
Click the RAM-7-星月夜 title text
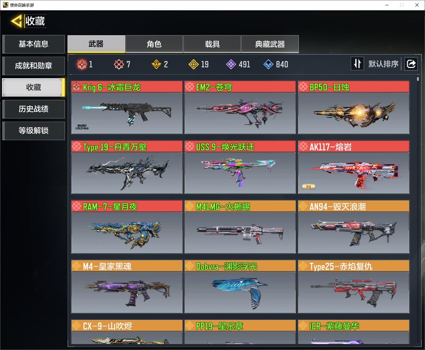pos(110,206)
